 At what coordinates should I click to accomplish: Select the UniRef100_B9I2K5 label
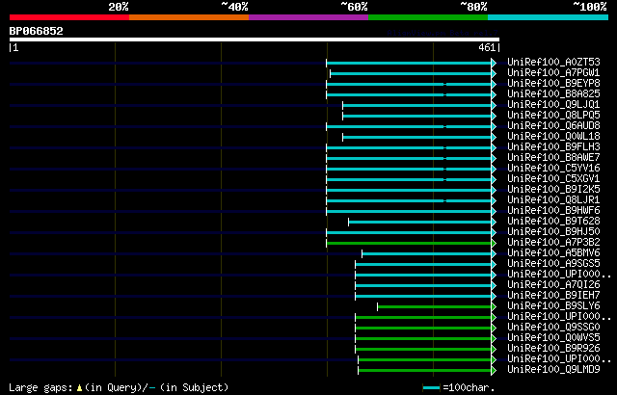click(x=553, y=190)
